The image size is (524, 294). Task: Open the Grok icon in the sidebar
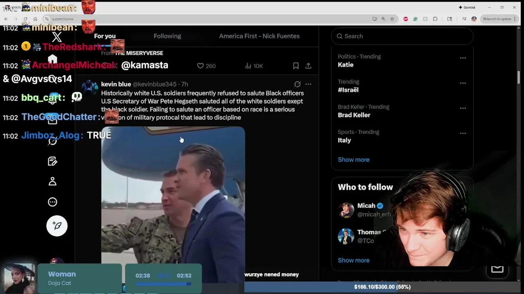(52, 141)
